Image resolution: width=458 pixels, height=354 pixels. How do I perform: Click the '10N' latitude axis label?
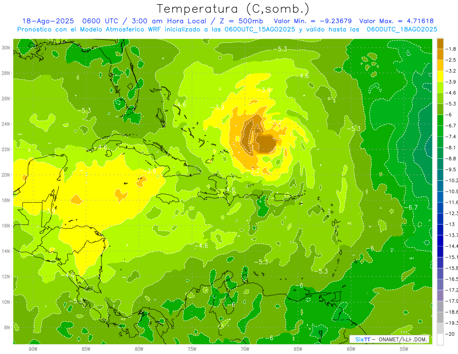[6, 302]
